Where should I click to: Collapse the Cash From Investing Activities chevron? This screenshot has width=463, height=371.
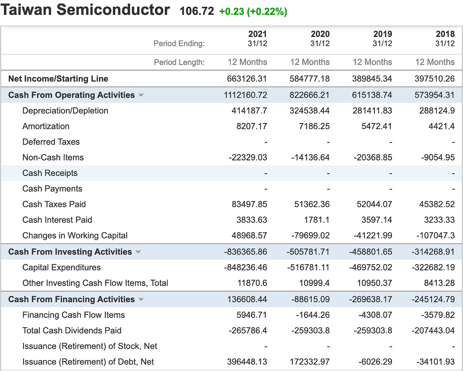click(x=138, y=252)
